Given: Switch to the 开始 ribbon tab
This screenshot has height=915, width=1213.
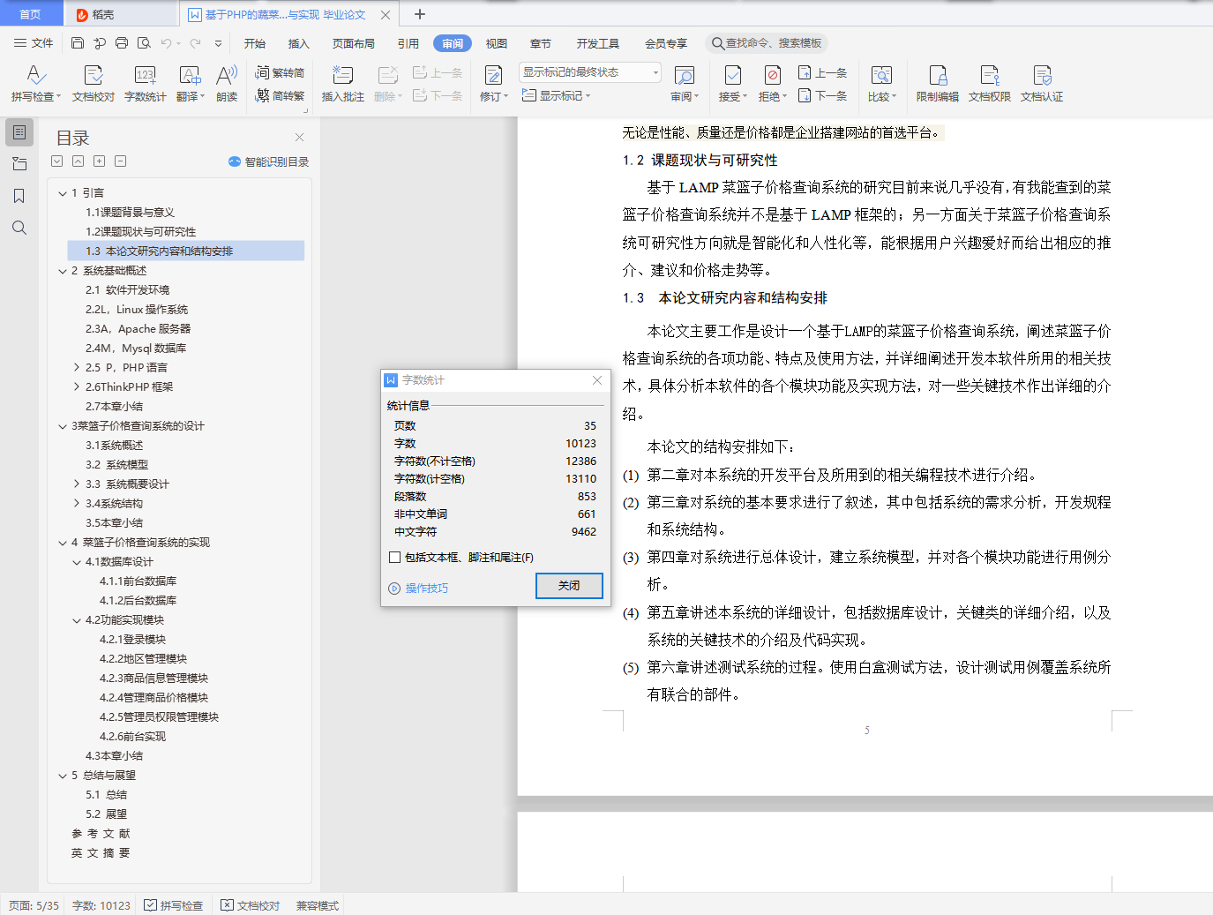Looking at the screenshot, I should pos(255,43).
